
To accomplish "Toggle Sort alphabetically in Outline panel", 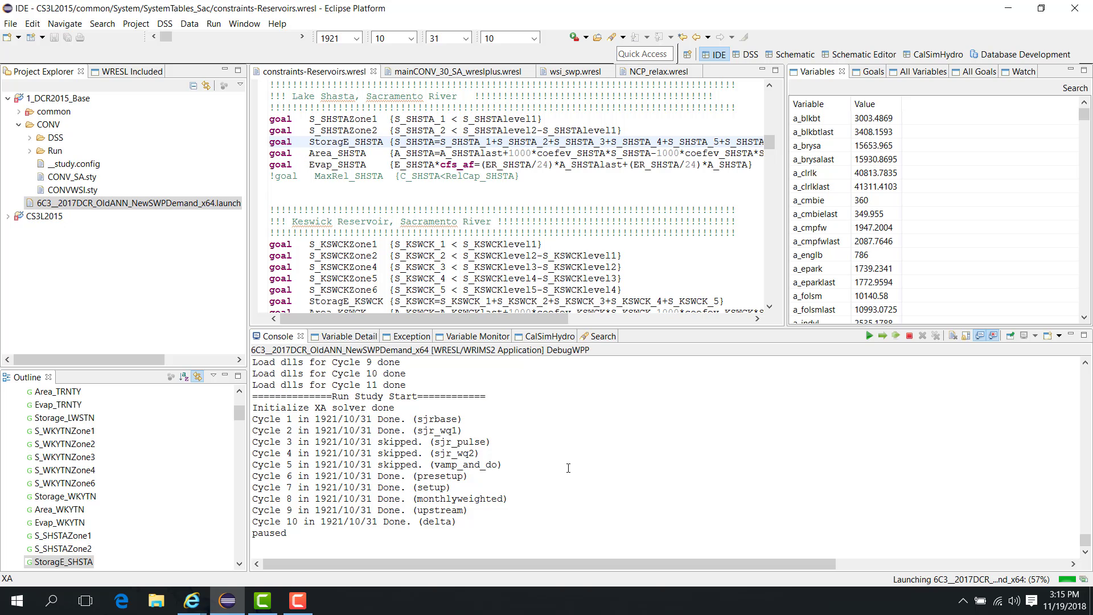I will tap(184, 376).
